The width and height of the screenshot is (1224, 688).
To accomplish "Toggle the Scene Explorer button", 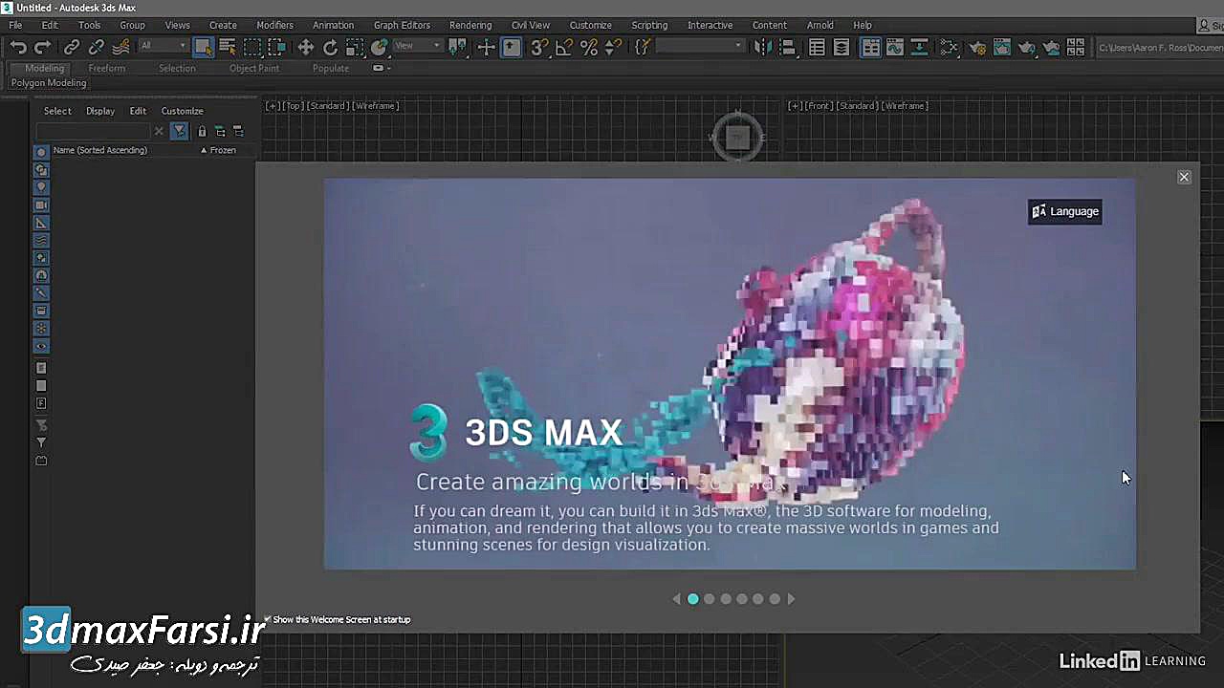I will tap(817, 47).
